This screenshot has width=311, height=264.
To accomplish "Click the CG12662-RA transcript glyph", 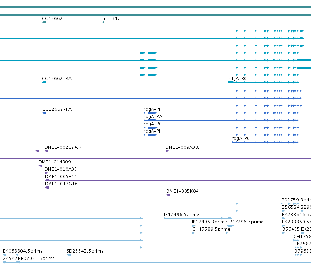I will (44, 82).
